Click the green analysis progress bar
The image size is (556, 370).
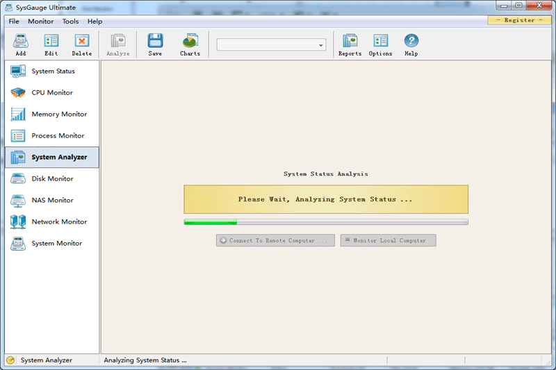326,222
